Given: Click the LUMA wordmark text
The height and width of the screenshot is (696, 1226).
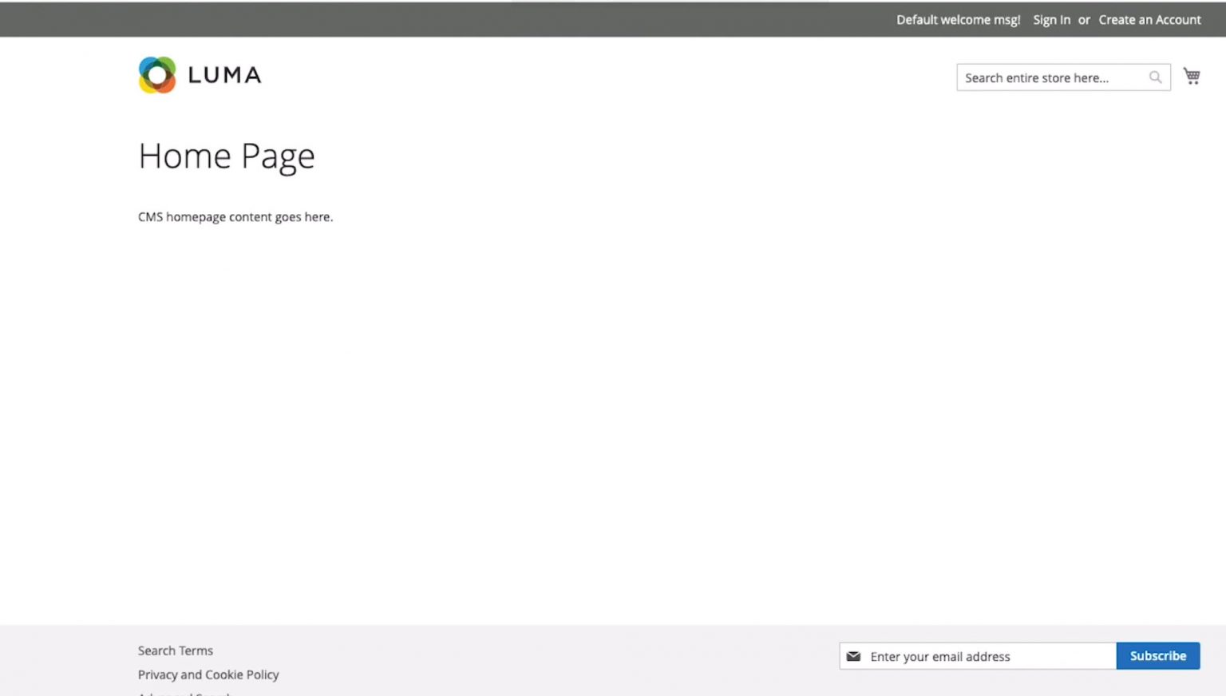Looking at the screenshot, I should [224, 75].
